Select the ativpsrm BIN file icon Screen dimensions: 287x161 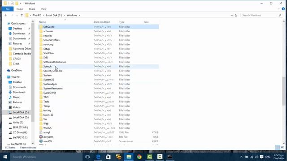point(41,137)
